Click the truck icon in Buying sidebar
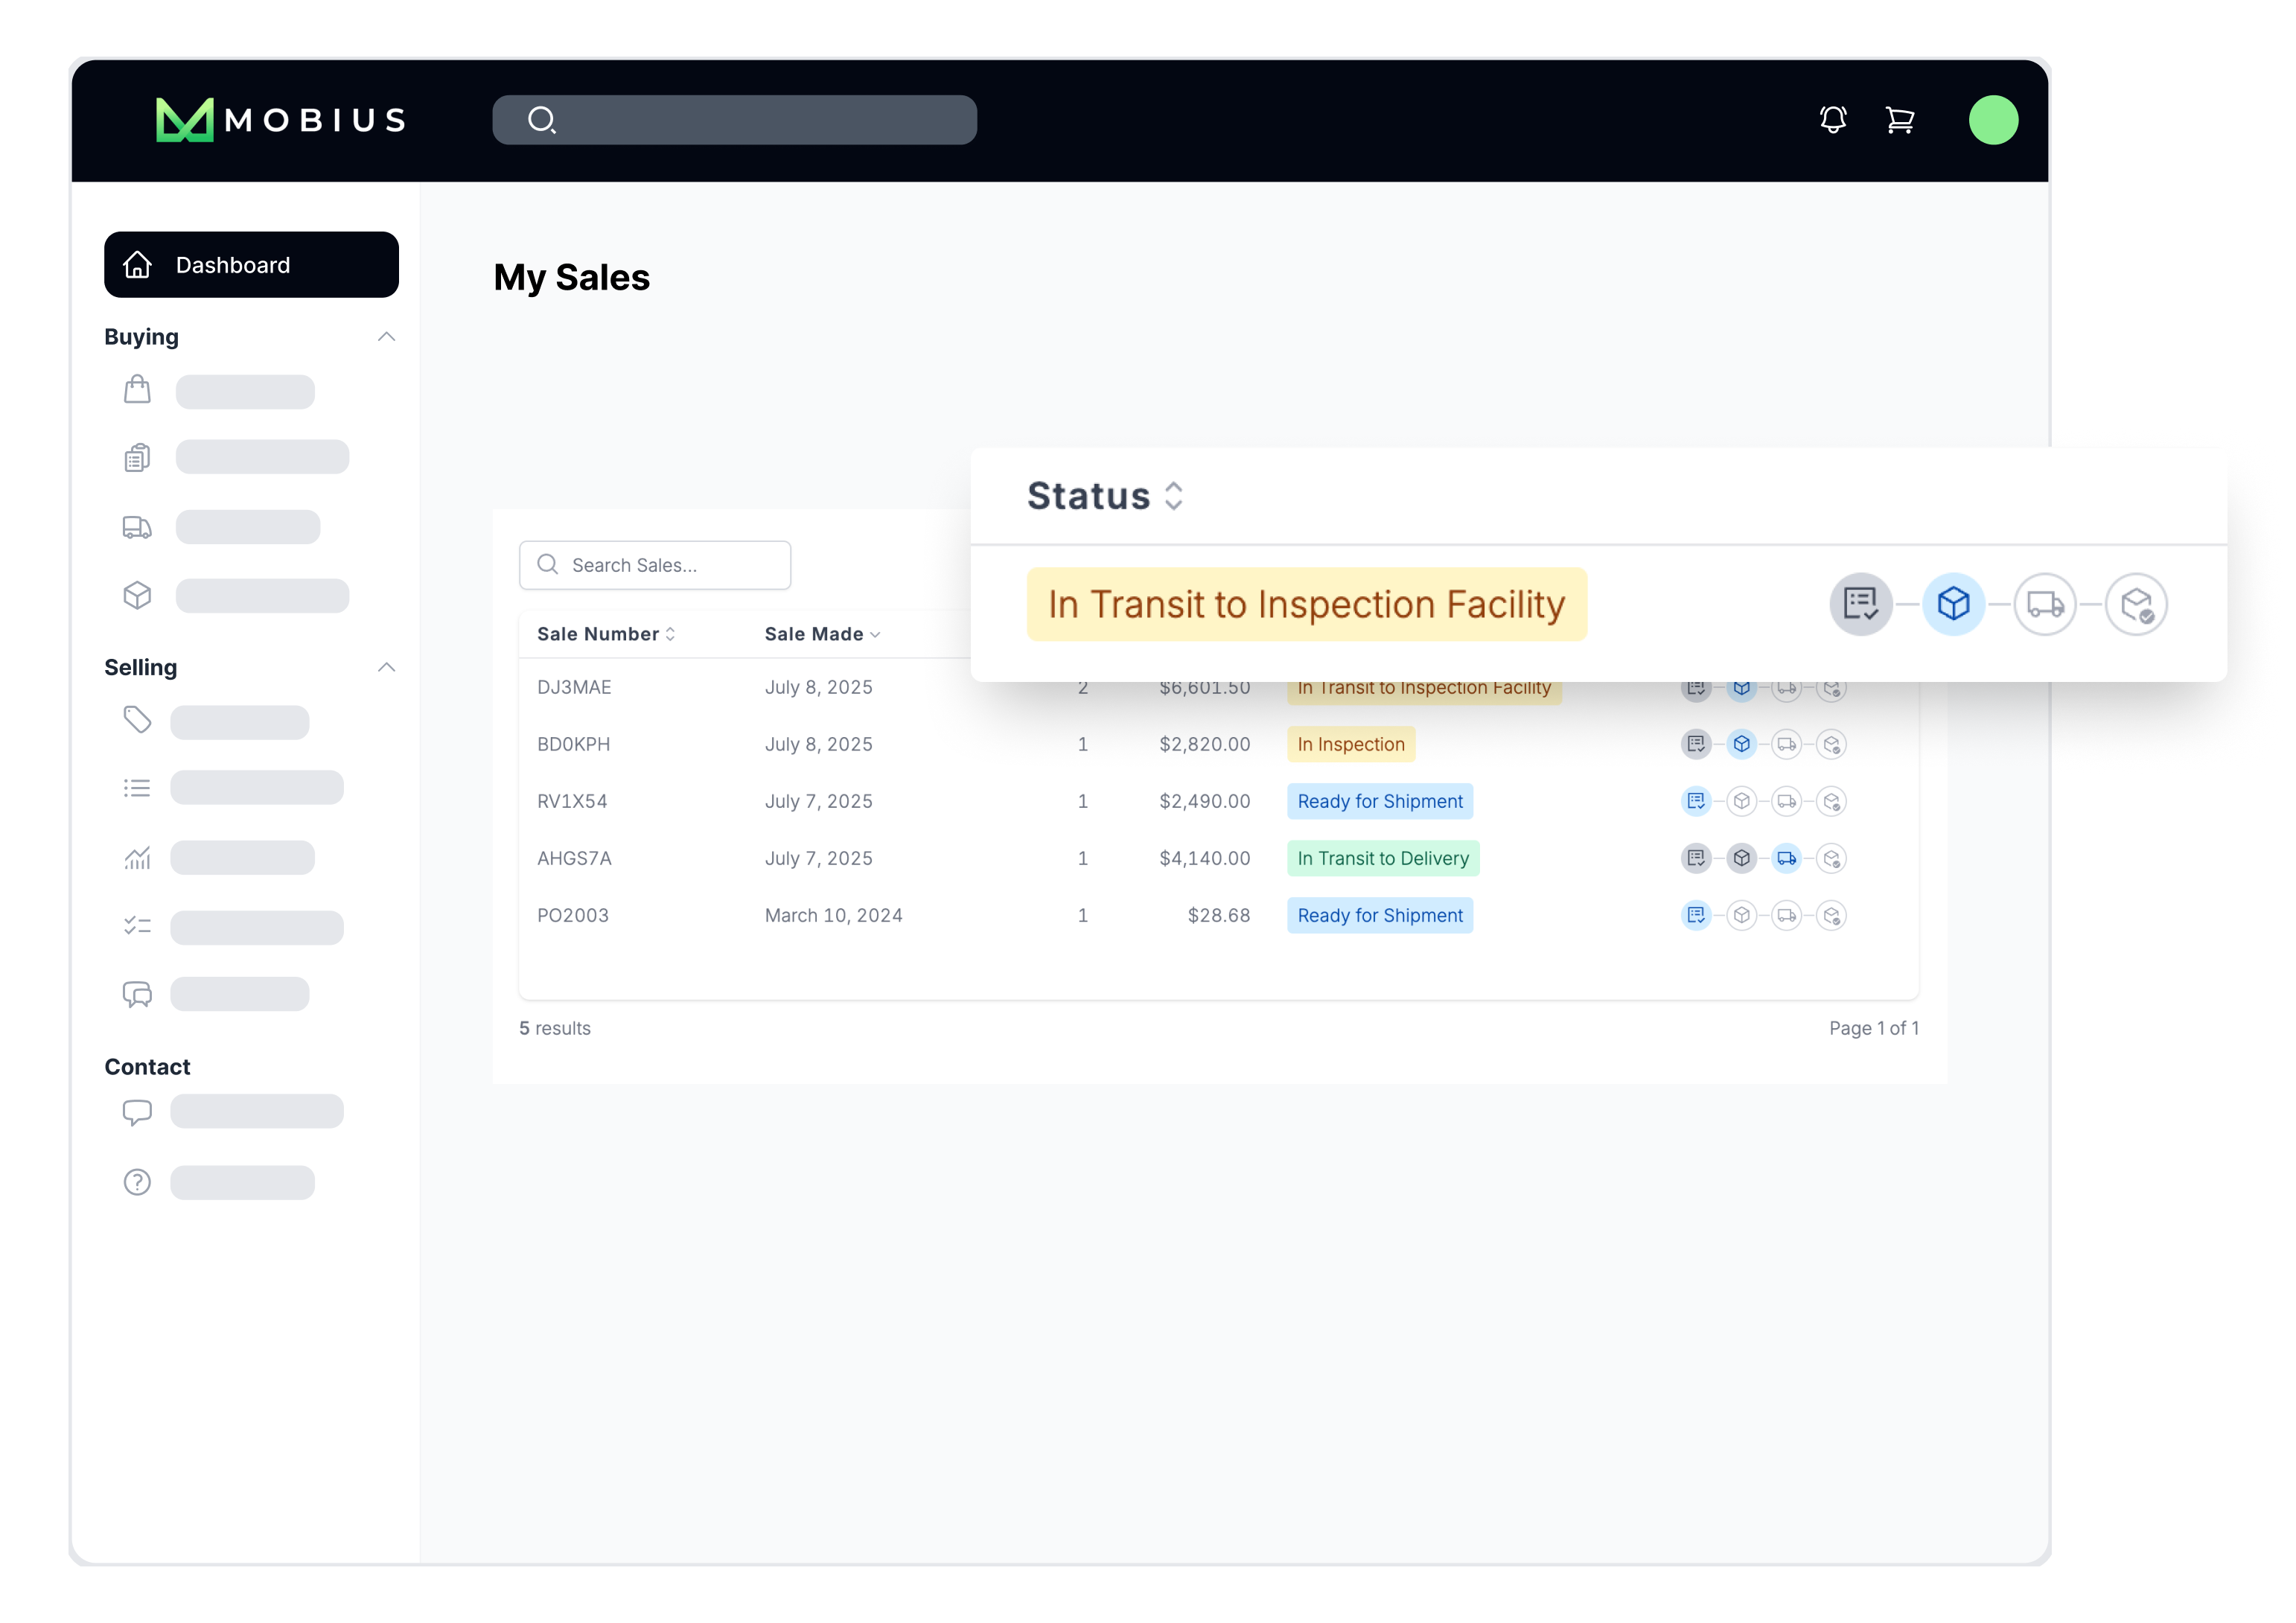The image size is (2296, 1623). click(137, 527)
